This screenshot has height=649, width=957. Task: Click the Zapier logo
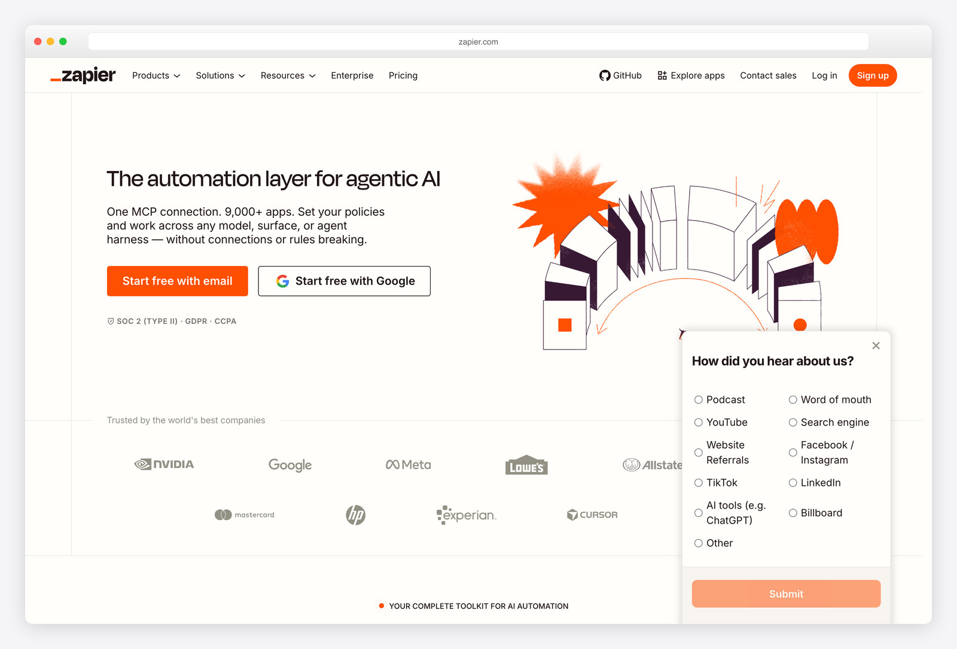83,75
